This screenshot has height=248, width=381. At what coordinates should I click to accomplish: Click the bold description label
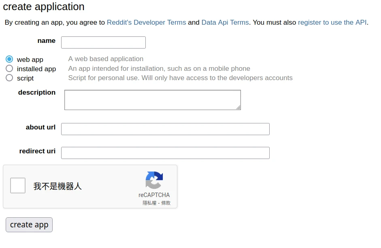click(x=37, y=93)
